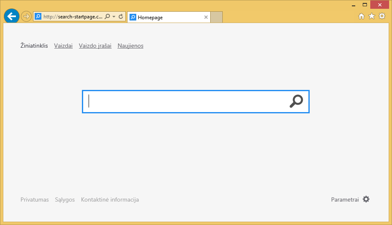Click the browser Back arrow button
The width and height of the screenshot is (392, 225).
click(x=11, y=16)
